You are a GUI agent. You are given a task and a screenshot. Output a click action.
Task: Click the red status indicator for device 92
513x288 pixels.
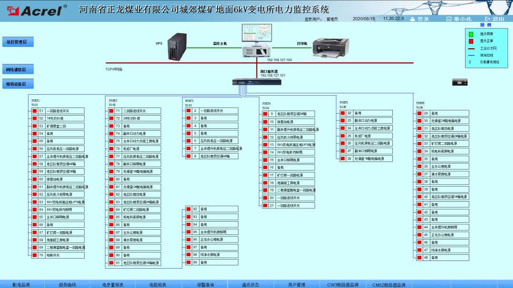click(189, 209)
